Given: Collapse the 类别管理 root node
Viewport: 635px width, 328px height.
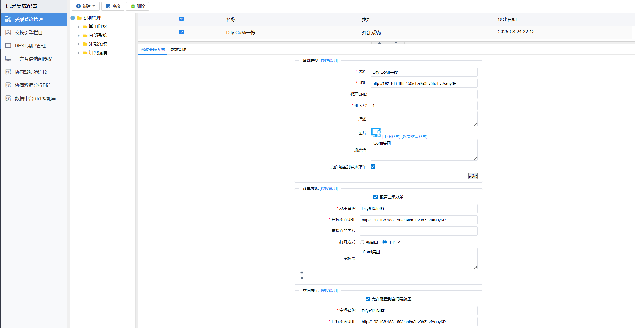Looking at the screenshot, I should [73, 18].
